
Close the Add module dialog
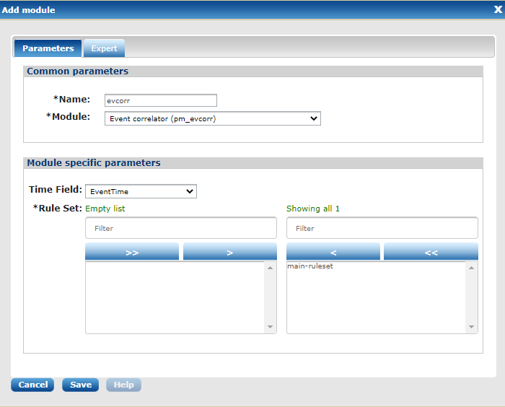(496, 10)
